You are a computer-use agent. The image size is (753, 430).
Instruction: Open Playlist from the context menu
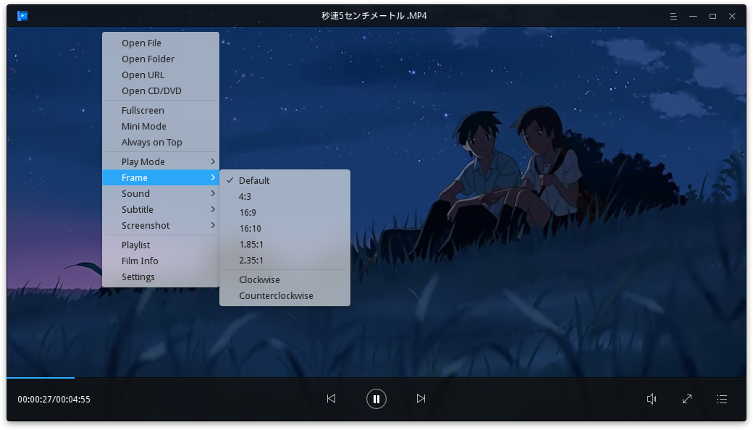161,245
